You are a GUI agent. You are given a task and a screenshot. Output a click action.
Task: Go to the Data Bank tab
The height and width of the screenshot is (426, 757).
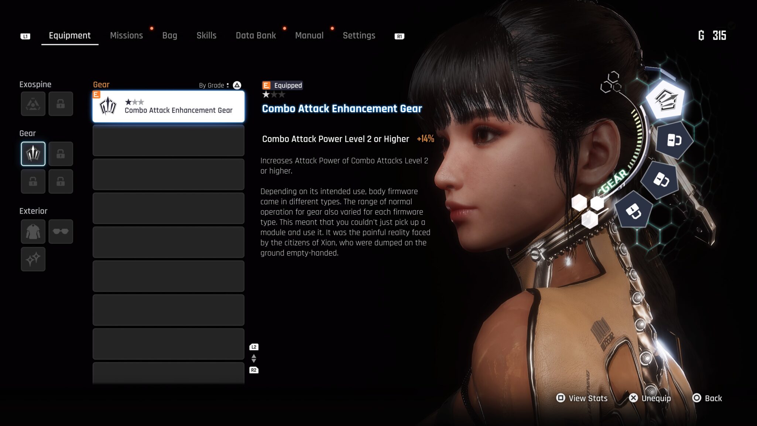pyautogui.click(x=256, y=35)
